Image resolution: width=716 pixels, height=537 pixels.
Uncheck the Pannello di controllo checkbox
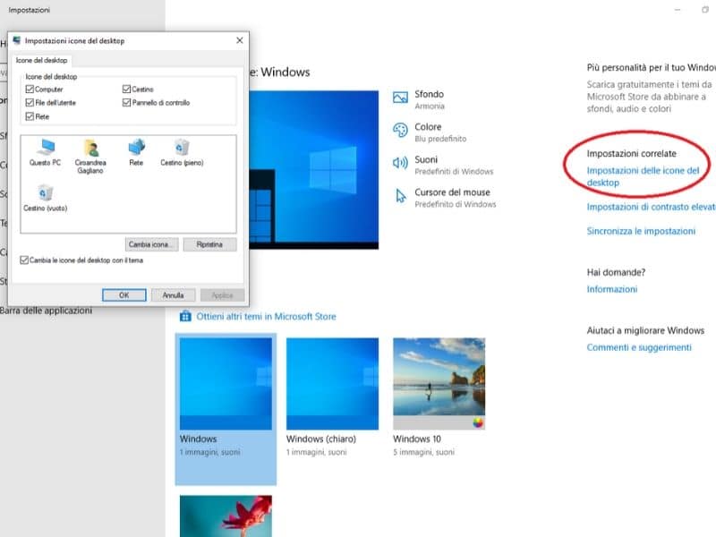126,102
